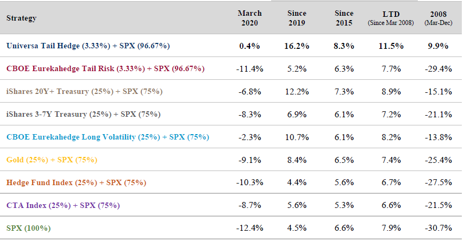Image resolution: width=464 pixels, height=240 pixels.
Task: Click the Strategy column header
Action: [x=21, y=18]
